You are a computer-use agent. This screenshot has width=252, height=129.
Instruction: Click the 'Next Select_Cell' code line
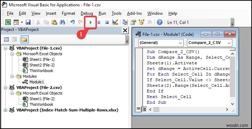point(169,97)
